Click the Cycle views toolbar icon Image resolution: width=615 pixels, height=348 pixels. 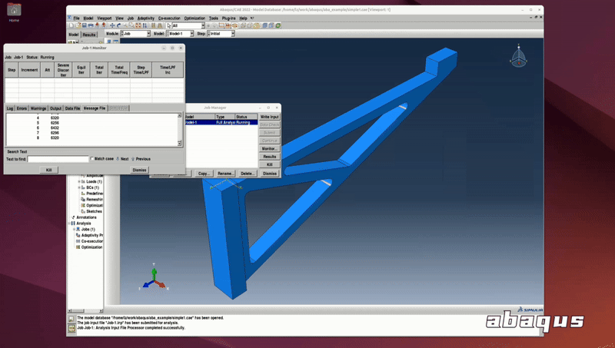[145, 25]
